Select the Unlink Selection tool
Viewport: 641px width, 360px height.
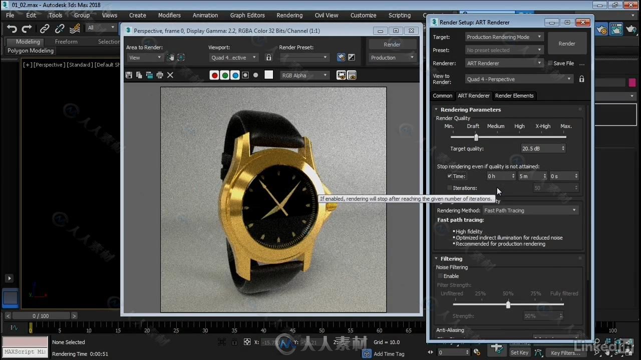[60, 28]
